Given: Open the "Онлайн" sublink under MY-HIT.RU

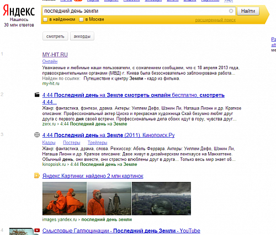Looking at the screenshot, I should 50,61.
